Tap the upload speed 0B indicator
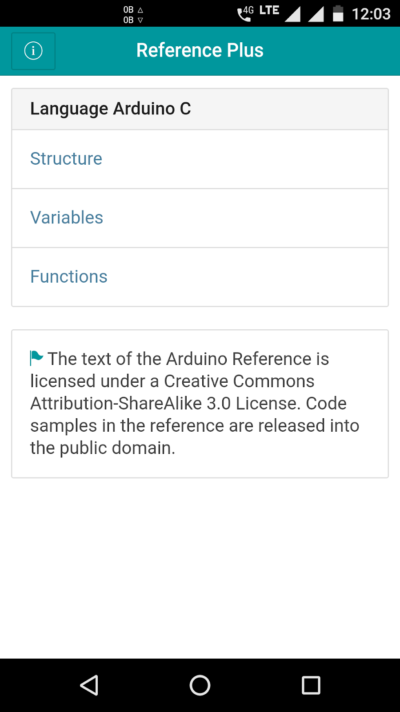The image size is (400, 712). (133, 9)
